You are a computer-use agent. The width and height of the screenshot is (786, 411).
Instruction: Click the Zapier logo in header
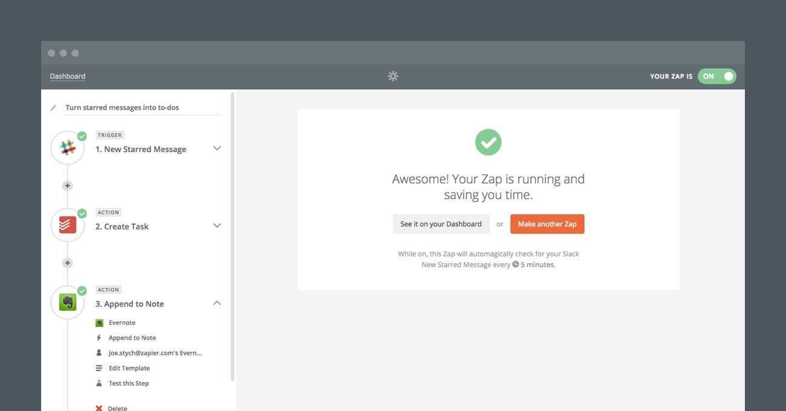pos(393,76)
